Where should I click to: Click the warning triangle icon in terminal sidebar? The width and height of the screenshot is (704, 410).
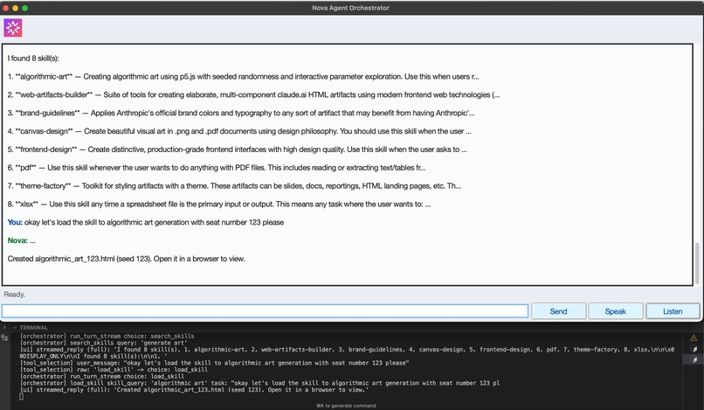[x=694, y=337]
